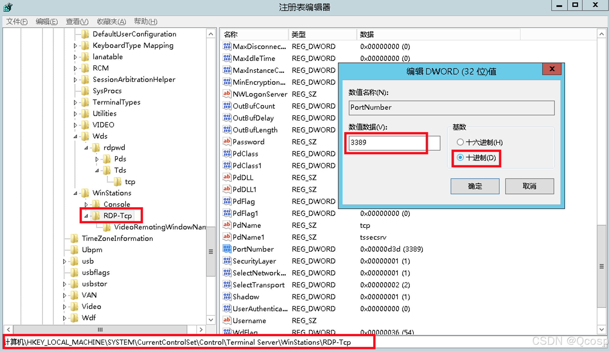Viewport: 610px width, 351px height.
Task: Click the PortNumber DWORD value icon
Action: tap(227, 249)
